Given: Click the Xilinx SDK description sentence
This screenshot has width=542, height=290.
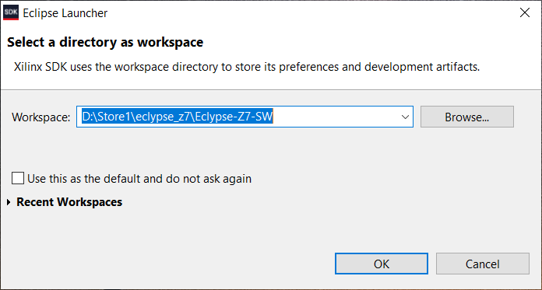Looking at the screenshot, I should 247,67.
